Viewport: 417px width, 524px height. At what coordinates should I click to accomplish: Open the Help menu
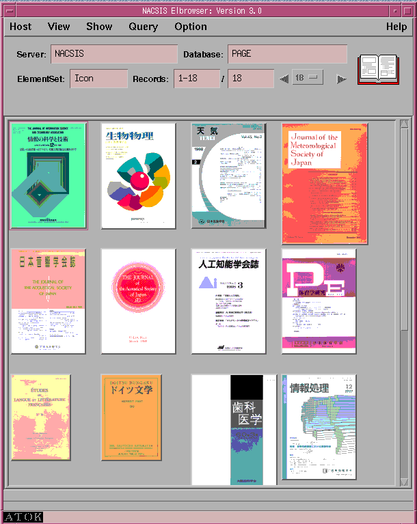pyautogui.click(x=396, y=27)
